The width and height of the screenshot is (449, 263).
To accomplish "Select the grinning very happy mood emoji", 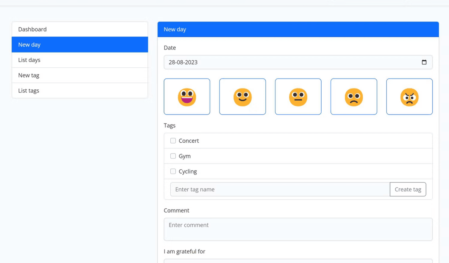I will [x=187, y=97].
